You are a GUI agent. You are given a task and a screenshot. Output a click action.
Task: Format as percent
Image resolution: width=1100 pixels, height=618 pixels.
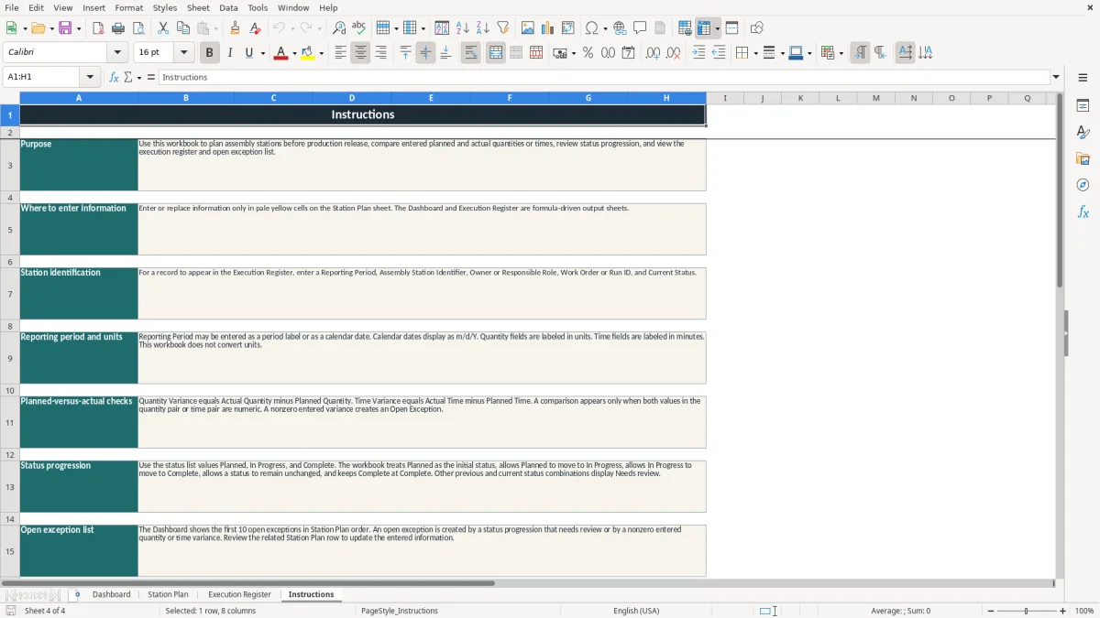[x=588, y=53]
